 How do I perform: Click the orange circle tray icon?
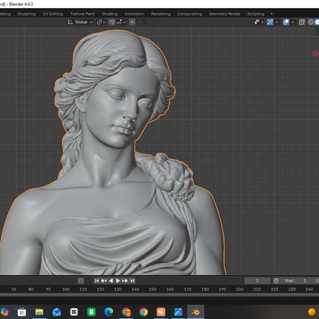point(312,312)
